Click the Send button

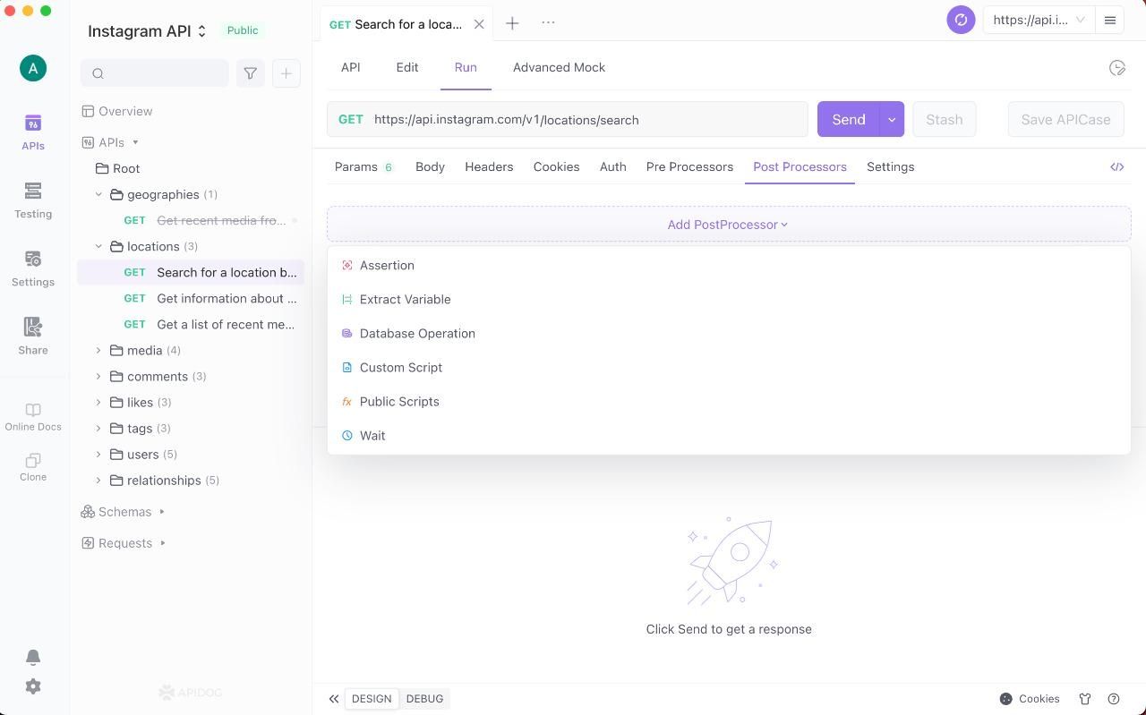pos(849,120)
